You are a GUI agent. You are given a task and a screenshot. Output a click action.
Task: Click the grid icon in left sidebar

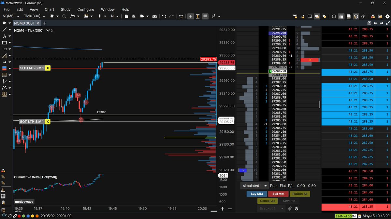[3, 196]
